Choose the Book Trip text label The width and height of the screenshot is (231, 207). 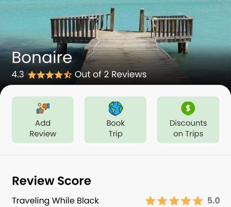tap(115, 129)
